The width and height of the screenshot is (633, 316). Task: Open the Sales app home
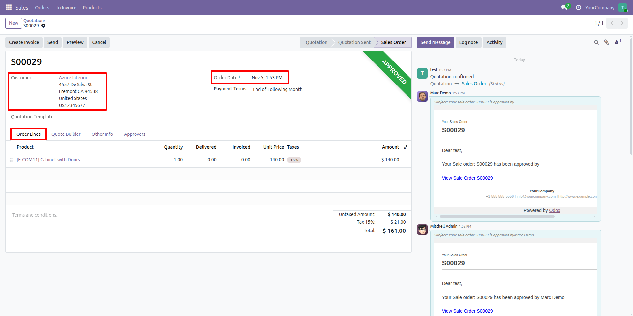point(22,7)
